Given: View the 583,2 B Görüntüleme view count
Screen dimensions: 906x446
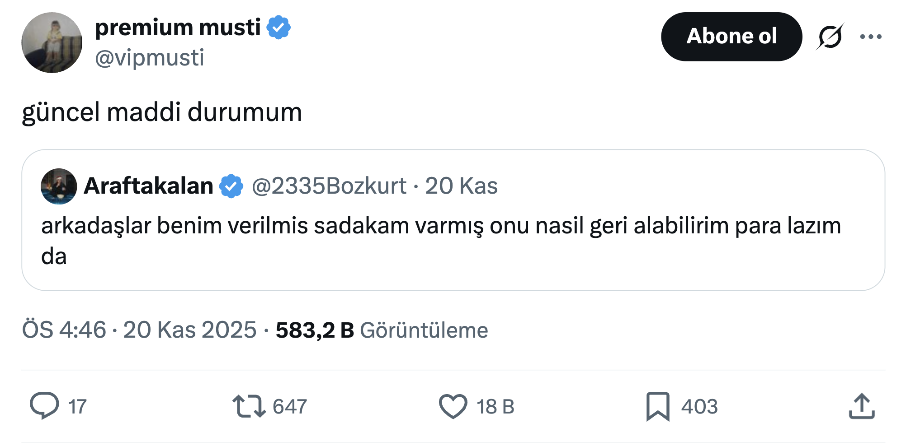Looking at the screenshot, I should coord(382,330).
